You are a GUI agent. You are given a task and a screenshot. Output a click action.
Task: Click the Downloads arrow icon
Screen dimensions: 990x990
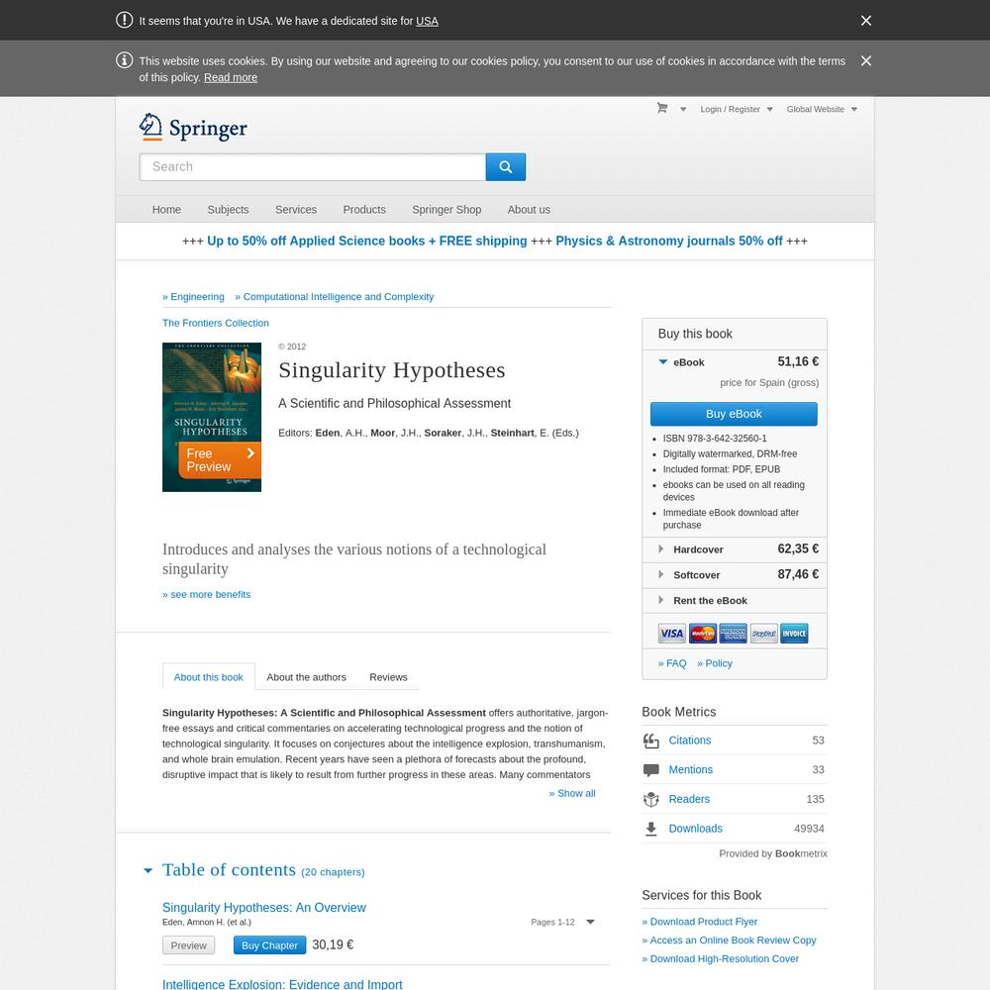coord(651,829)
